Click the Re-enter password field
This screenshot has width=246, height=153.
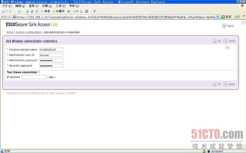[x=51, y=66]
